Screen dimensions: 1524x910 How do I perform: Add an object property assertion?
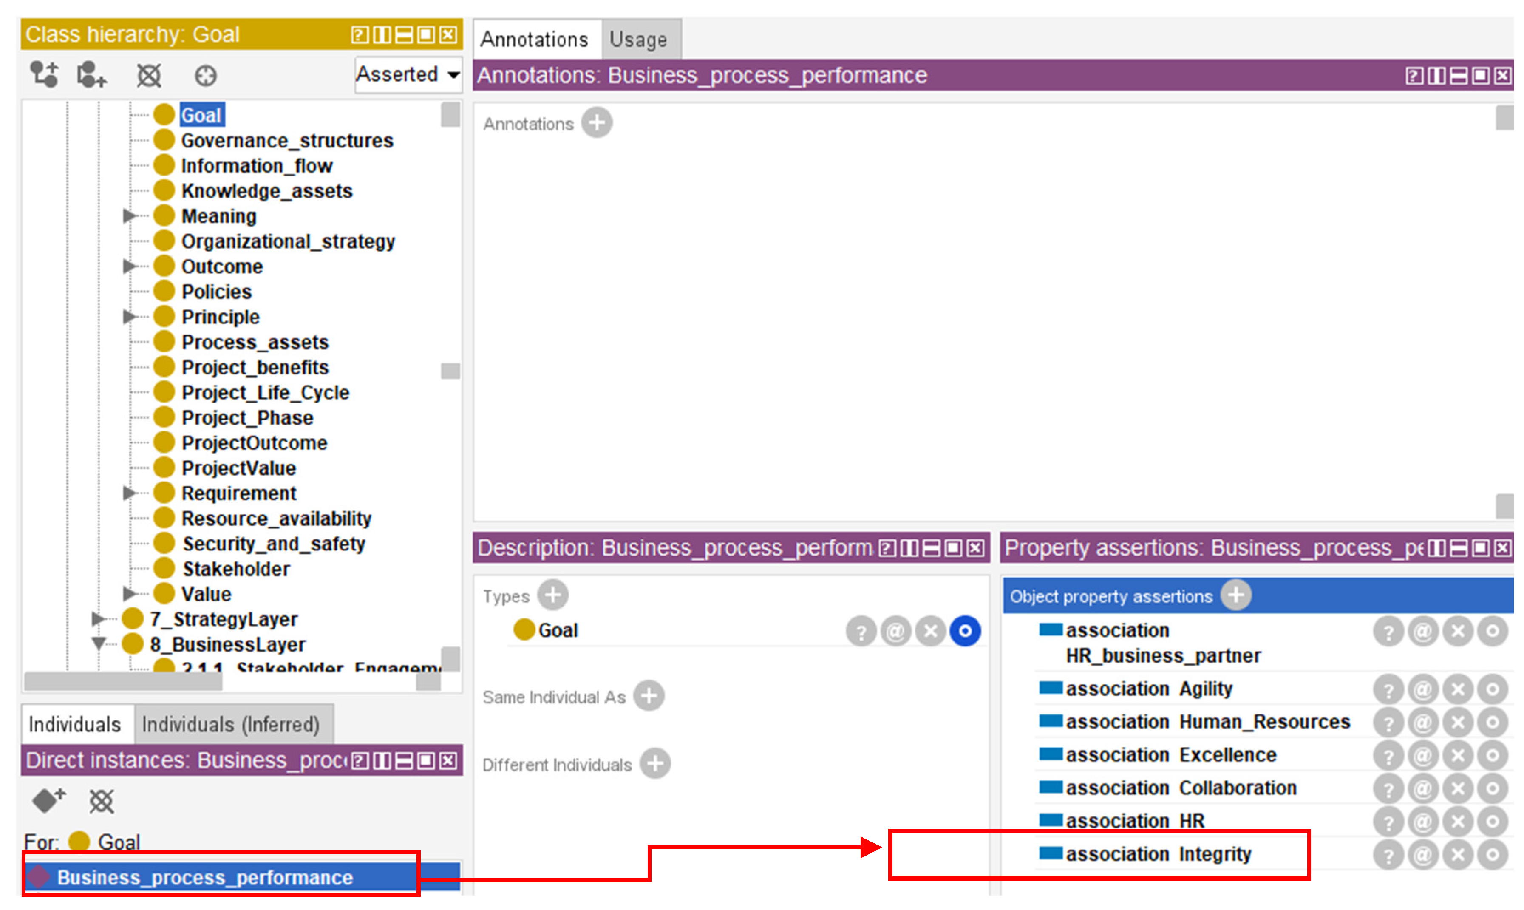(x=1235, y=595)
